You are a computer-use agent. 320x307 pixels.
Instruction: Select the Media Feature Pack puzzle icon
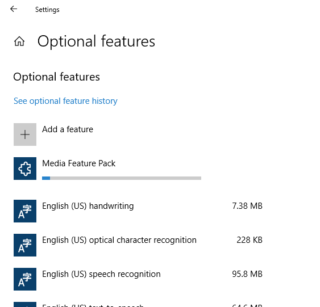(25, 169)
